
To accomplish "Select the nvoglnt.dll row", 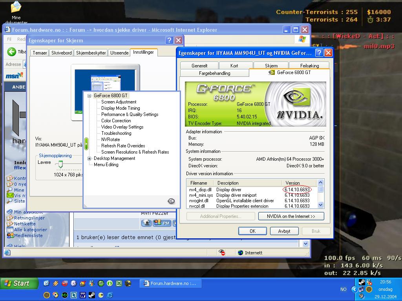I will coord(252,201).
